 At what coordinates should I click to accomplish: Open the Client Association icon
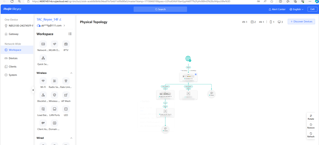43,123
